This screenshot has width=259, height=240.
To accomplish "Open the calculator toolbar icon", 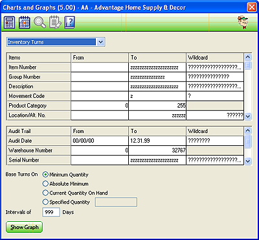I will coord(10,22).
